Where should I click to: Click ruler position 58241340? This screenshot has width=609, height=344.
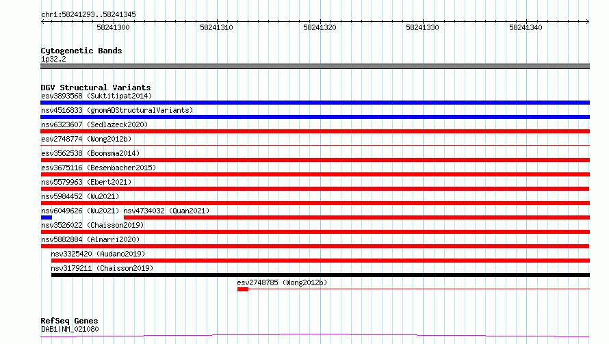point(526,27)
